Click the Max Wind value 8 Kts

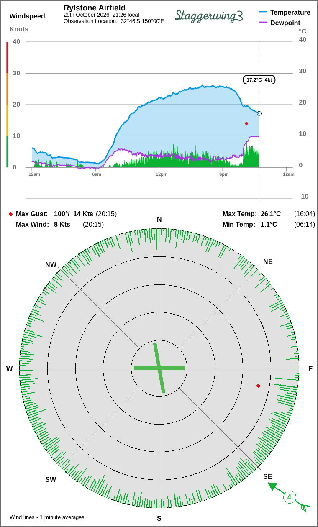pos(62,225)
